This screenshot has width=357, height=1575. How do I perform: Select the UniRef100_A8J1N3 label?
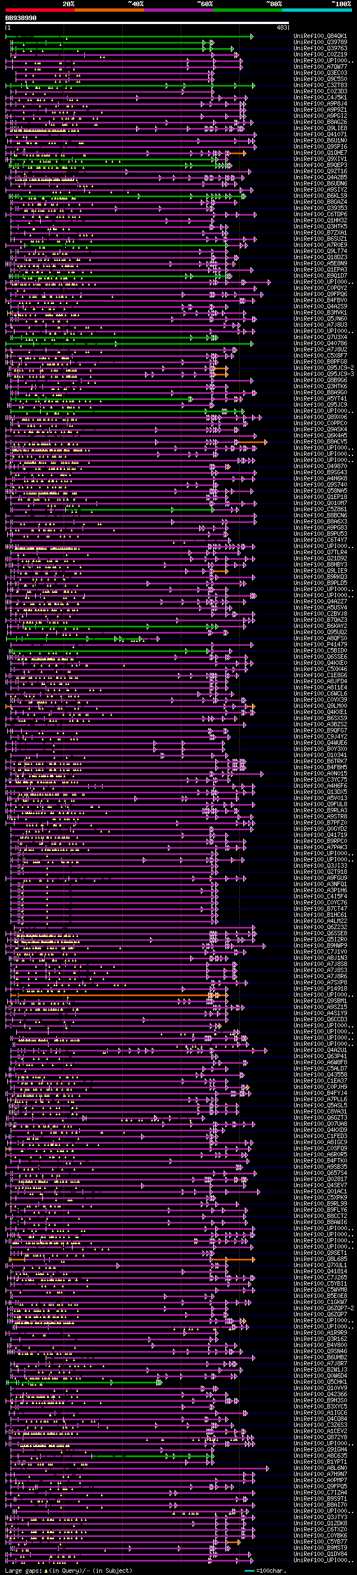click(320, 958)
